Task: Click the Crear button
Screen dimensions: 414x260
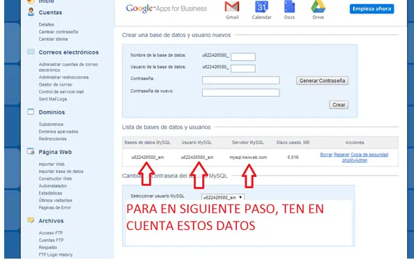Action: click(339, 105)
